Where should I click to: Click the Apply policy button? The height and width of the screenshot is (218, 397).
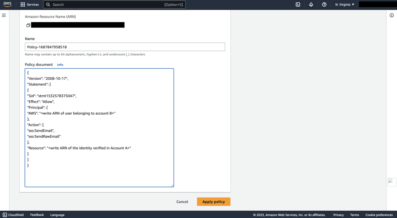[x=214, y=202]
